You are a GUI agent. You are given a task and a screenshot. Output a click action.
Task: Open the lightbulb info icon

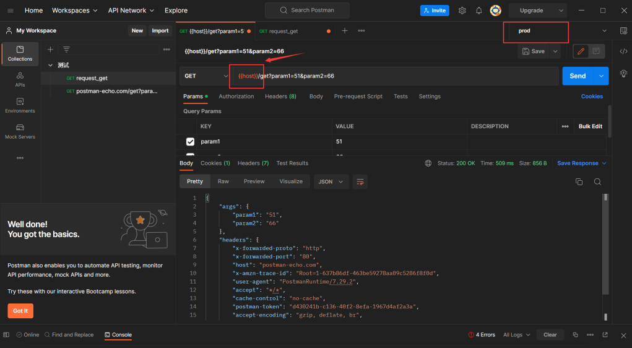(623, 74)
